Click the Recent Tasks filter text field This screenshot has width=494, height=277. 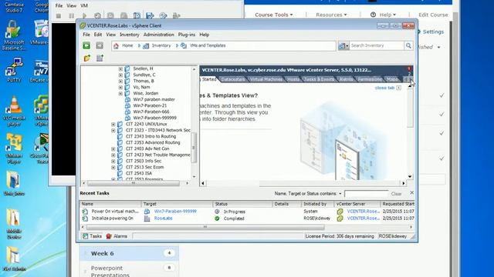(x=366, y=194)
